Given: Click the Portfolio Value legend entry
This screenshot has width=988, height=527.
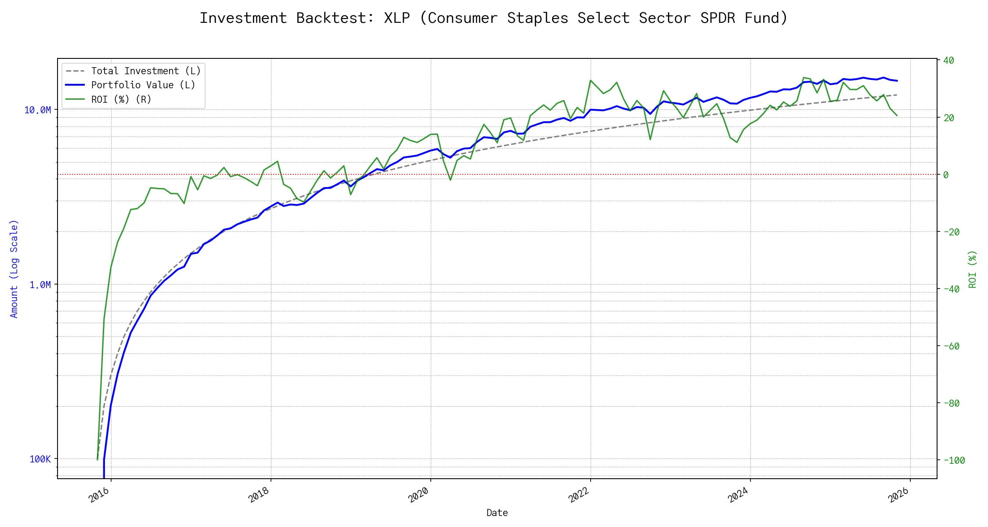Looking at the screenshot, I should coord(143,85).
